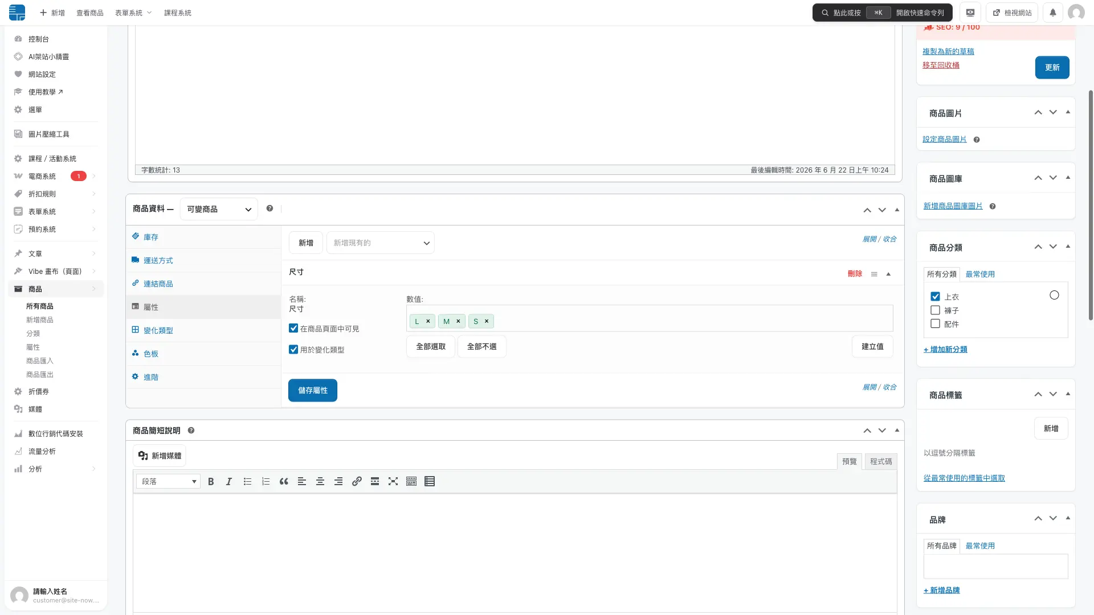Screen dimensions: 1094x615
Task: Click the 儲存屬性 button
Action: pos(313,391)
